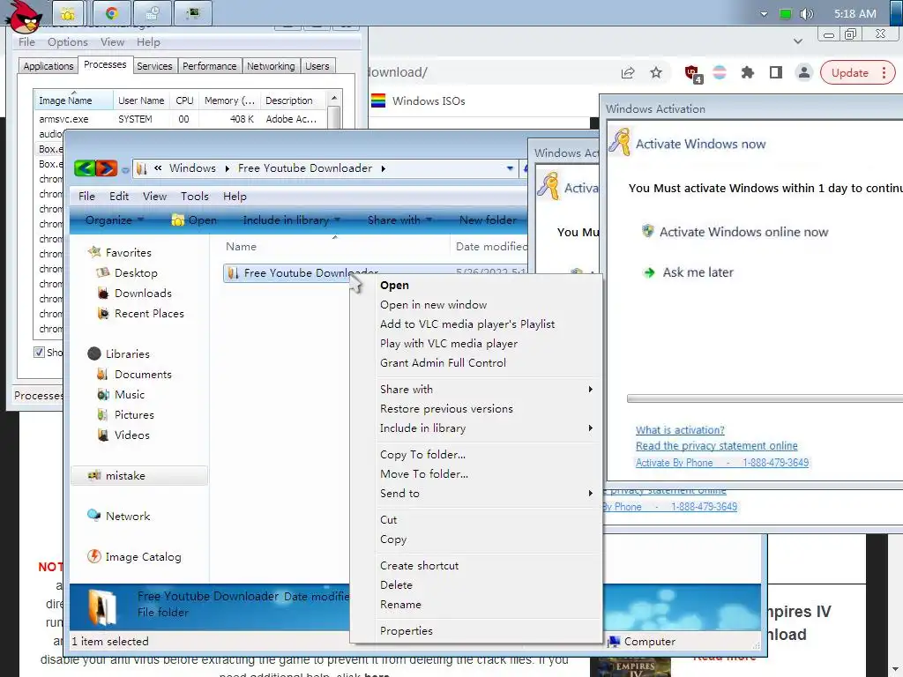Click Activate By Phone link
Screen dimensions: 903x677
[x=722, y=462]
